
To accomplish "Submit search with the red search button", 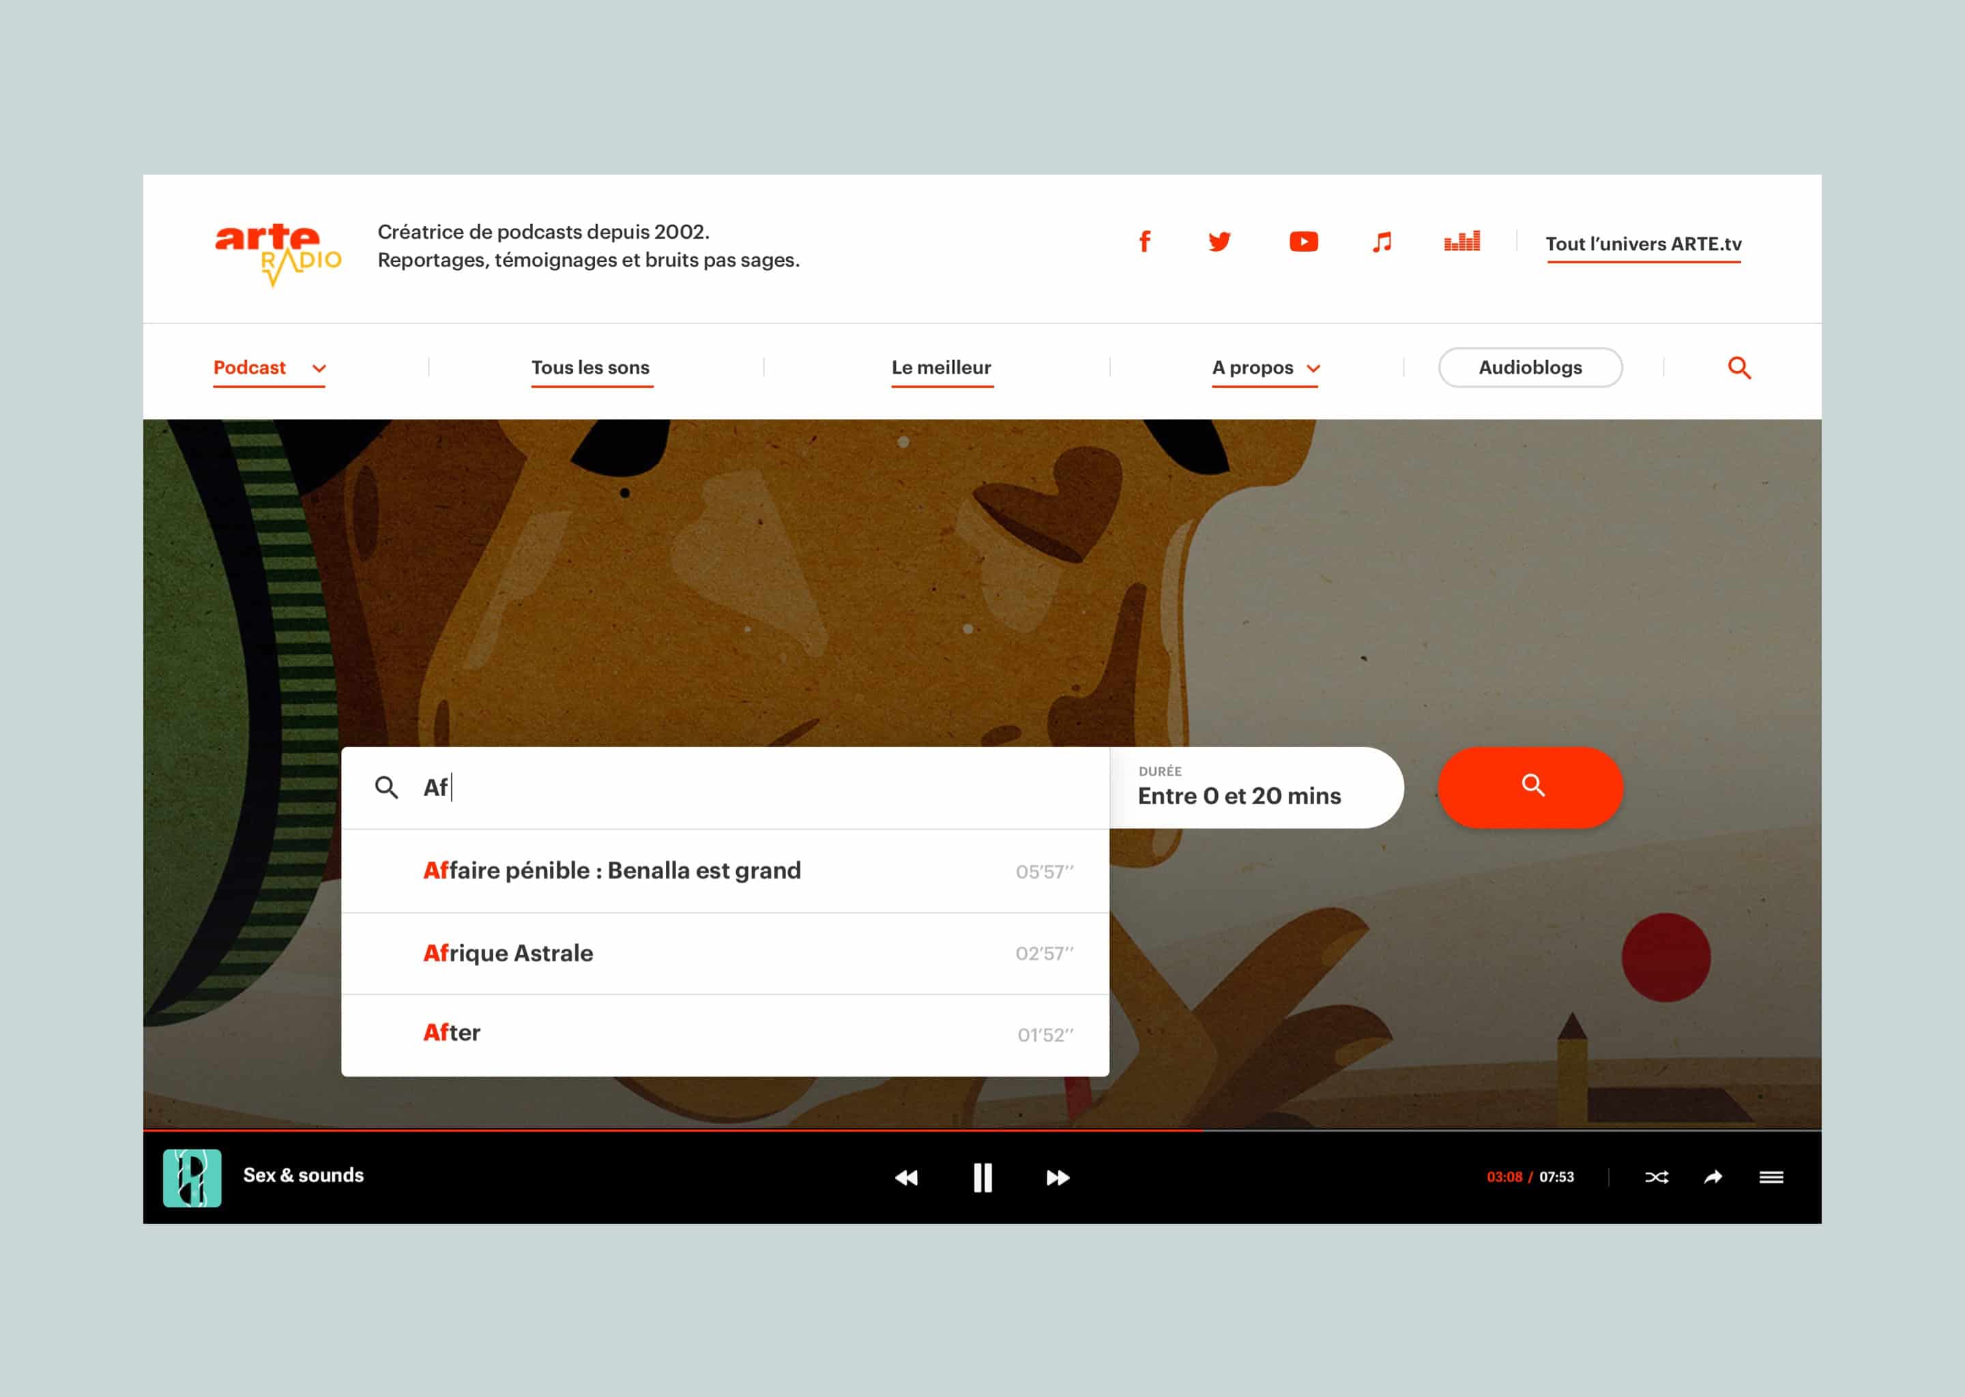I will (x=1530, y=787).
